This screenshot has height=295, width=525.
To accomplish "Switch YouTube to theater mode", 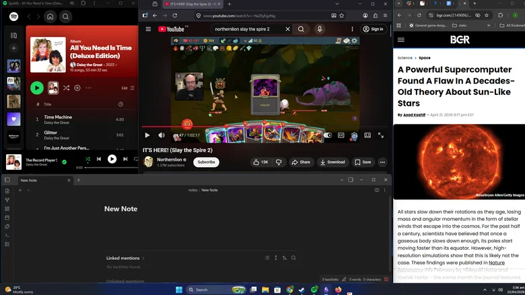I will (x=367, y=135).
